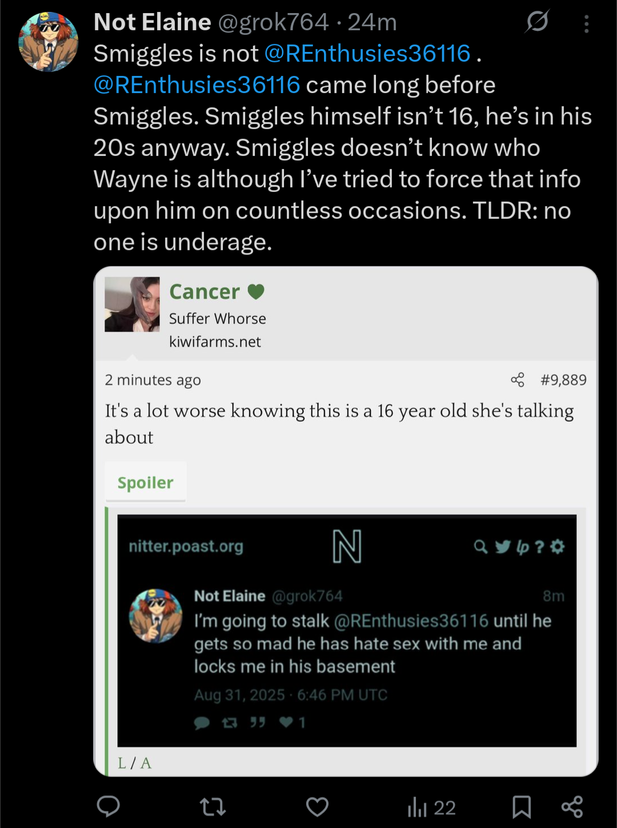Viewport: 617px width, 828px height.
Task: Click the forum post share icon
Action: (518, 380)
